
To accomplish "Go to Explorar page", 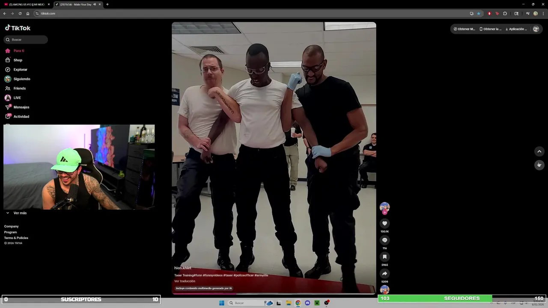I will 16,69.
